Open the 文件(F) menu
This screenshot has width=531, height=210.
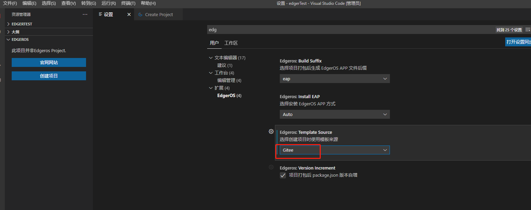click(10, 3)
